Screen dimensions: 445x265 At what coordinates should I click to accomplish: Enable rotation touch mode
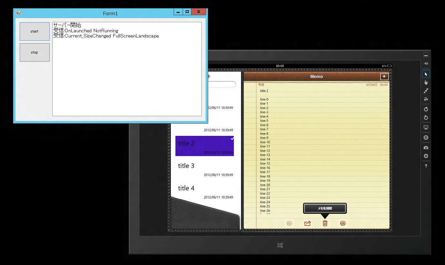[426, 99]
